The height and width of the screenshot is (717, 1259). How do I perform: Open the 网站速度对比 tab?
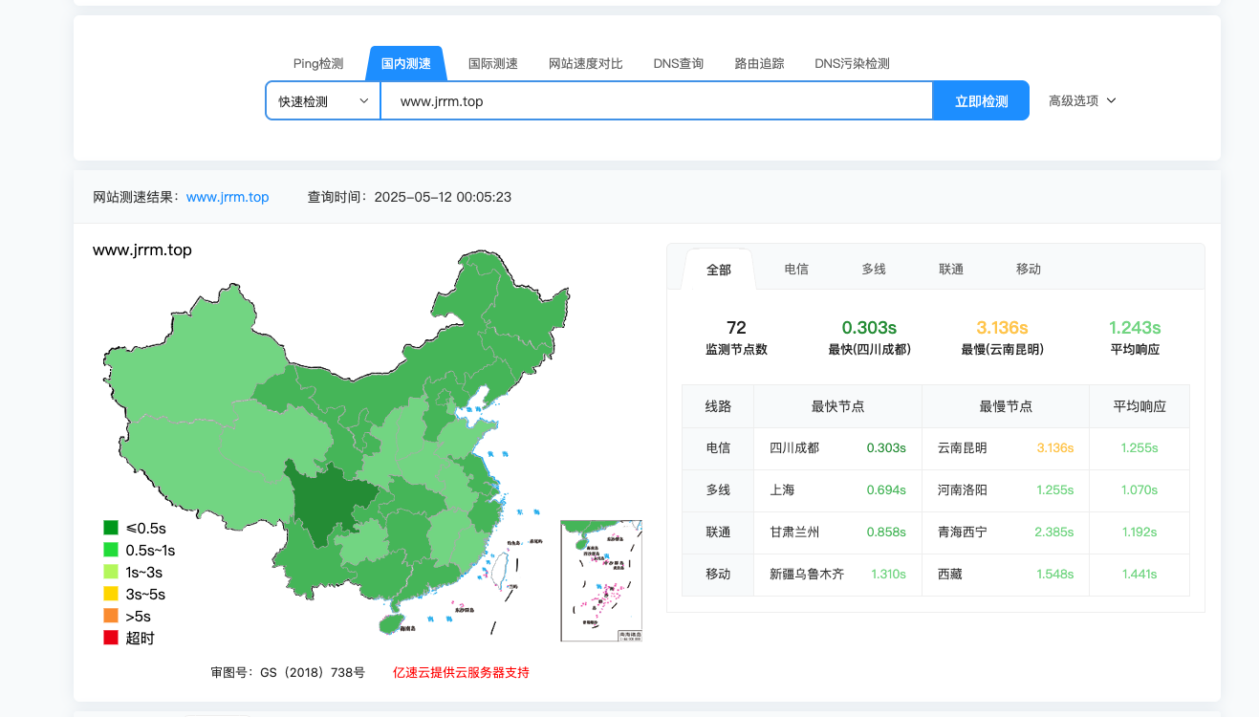click(585, 64)
